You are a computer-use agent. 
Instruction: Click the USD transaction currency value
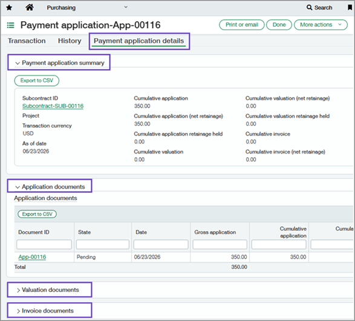(x=28, y=134)
